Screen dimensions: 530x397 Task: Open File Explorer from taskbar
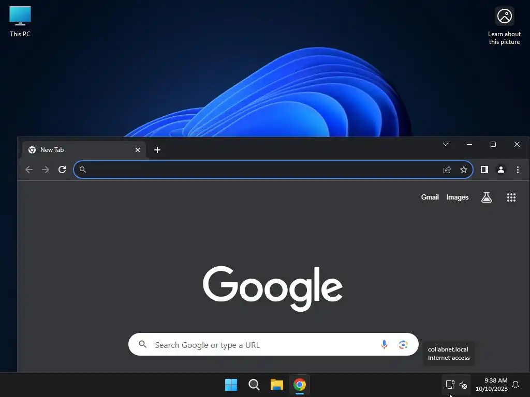coord(276,385)
